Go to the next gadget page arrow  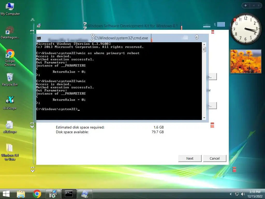[259, 5]
